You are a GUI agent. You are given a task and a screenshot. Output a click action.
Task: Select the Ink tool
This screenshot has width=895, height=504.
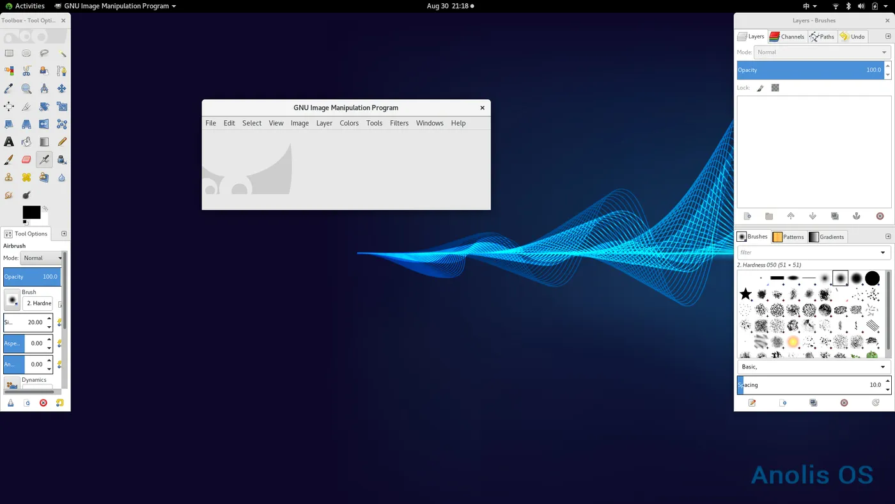click(62, 159)
